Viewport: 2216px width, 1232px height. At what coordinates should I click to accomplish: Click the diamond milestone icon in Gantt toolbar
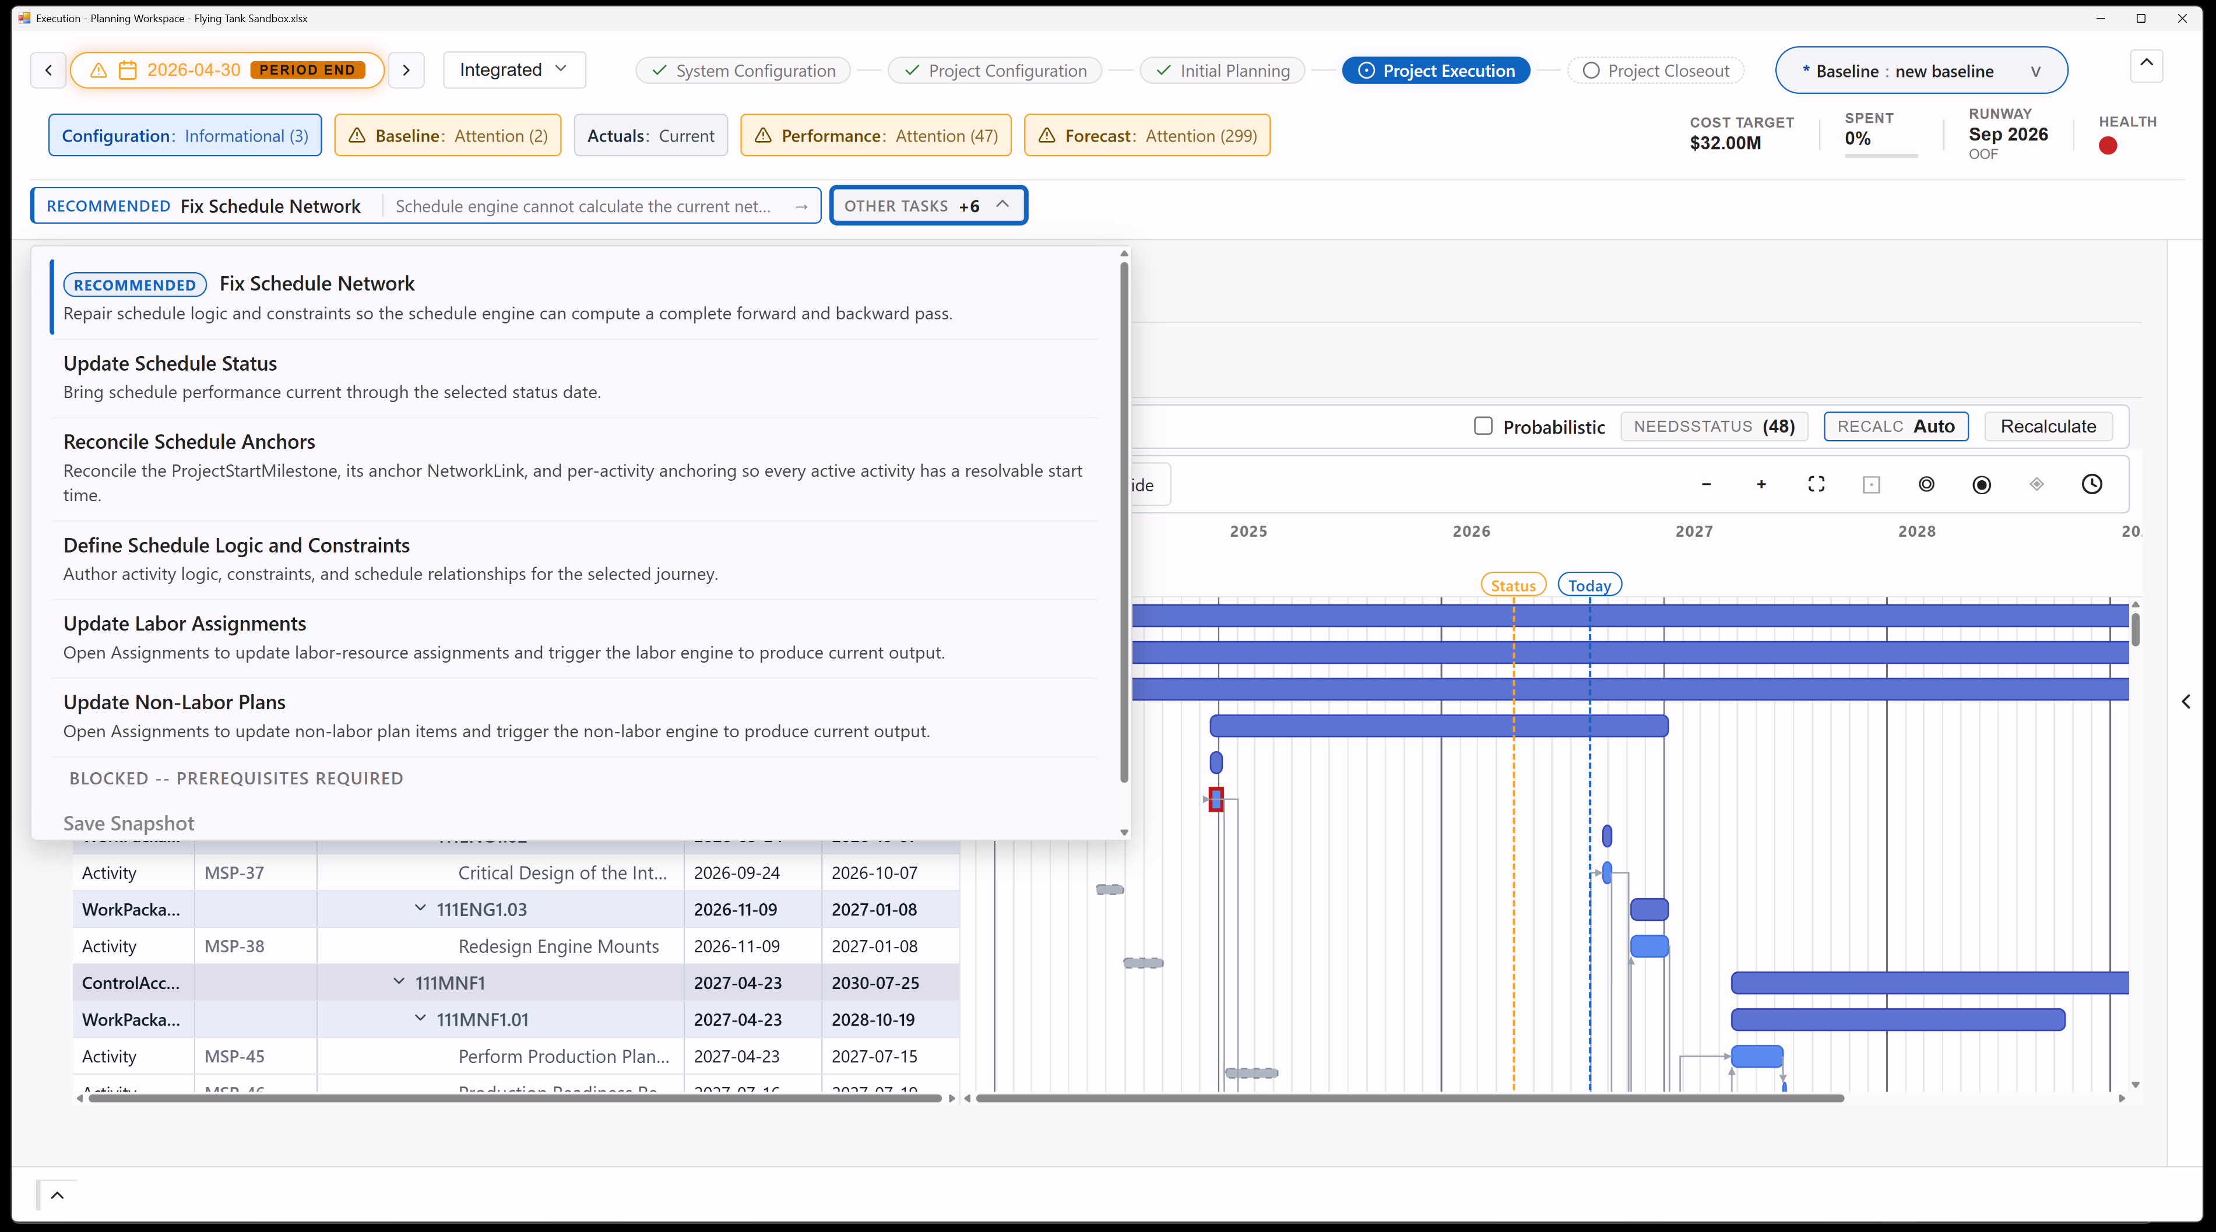2036,484
